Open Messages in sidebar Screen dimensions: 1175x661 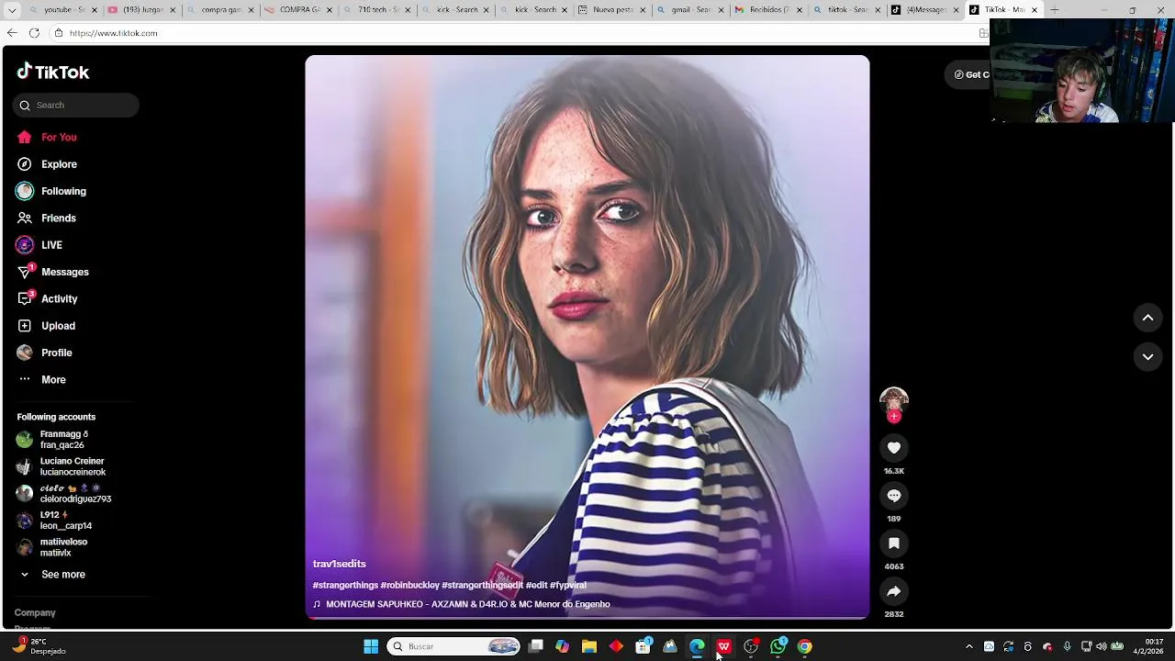coord(64,272)
